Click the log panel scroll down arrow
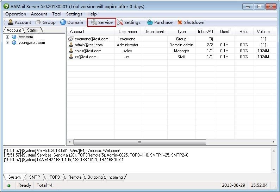The height and width of the screenshot is (192, 280). click(274, 170)
